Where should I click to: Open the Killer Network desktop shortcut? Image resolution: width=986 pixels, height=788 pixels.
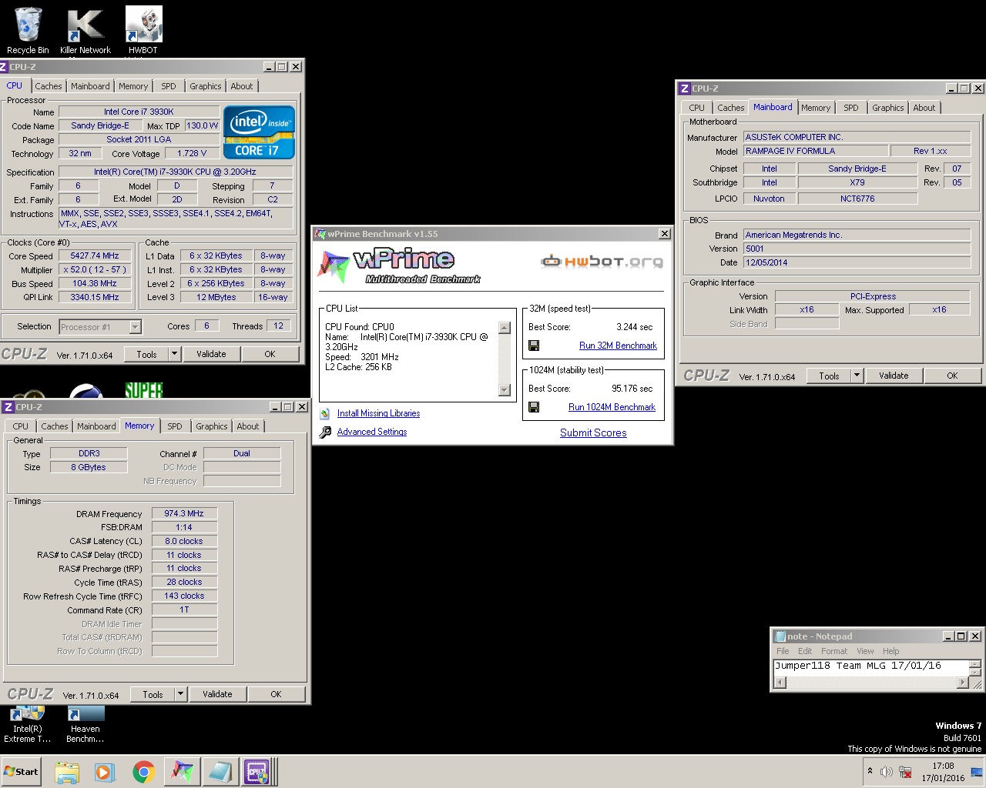point(85,29)
